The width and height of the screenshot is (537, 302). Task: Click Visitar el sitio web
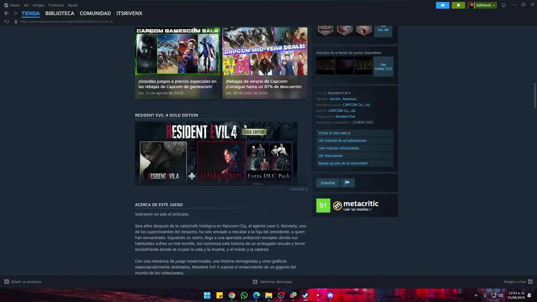point(355,133)
